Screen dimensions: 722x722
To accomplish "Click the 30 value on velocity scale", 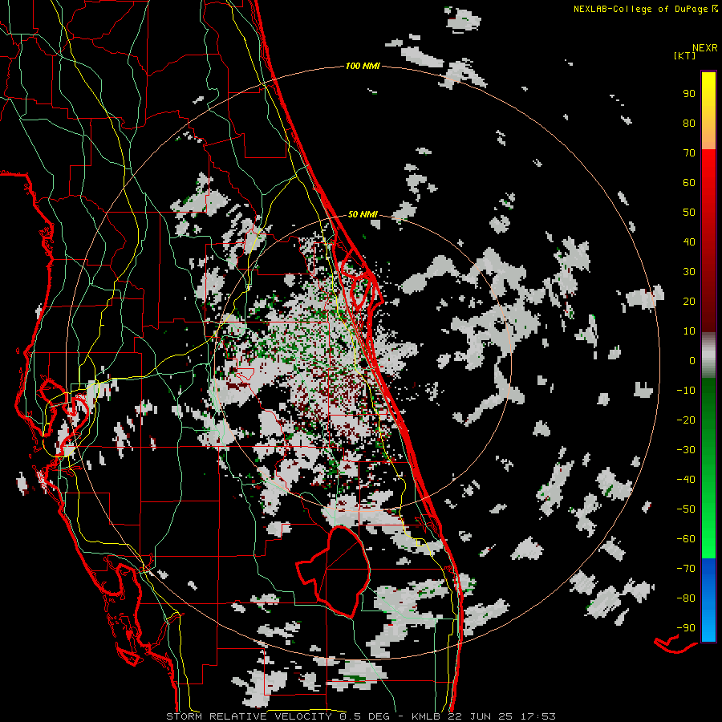I will pyautogui.click(x=689, y=272).
